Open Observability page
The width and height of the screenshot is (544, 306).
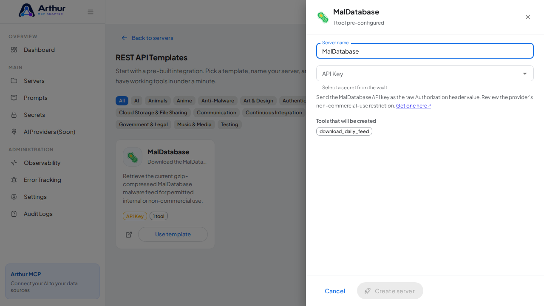pos(53,163)
